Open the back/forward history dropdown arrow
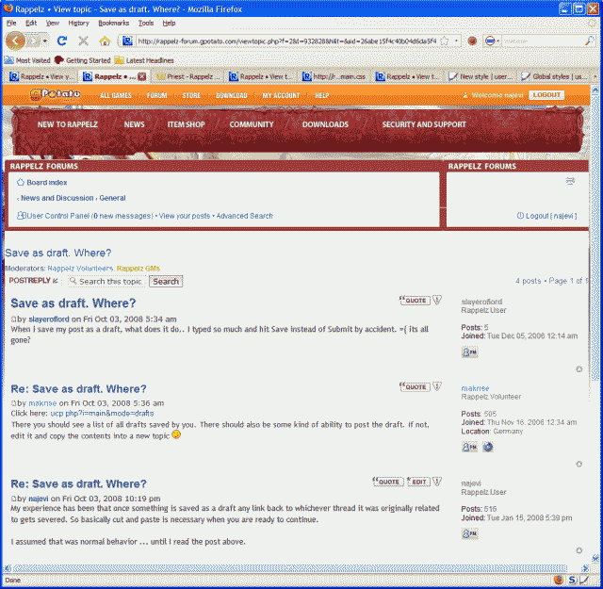Screen dimensions: 603x589 [x=45, y=41]
